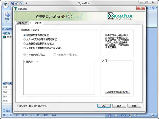Toggle the 数 num status indicator
The width and height of the screenshot is (159, 119).
coord(38,115)
